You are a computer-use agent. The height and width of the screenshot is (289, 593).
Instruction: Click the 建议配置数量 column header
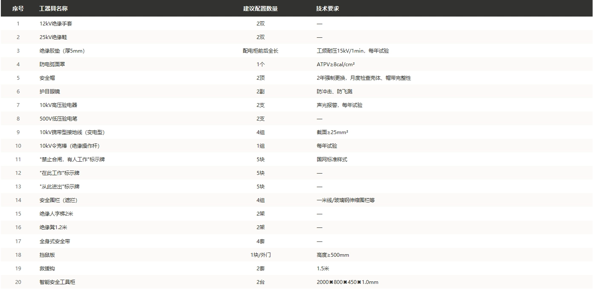pyautogui.click(x=261, y=8)
